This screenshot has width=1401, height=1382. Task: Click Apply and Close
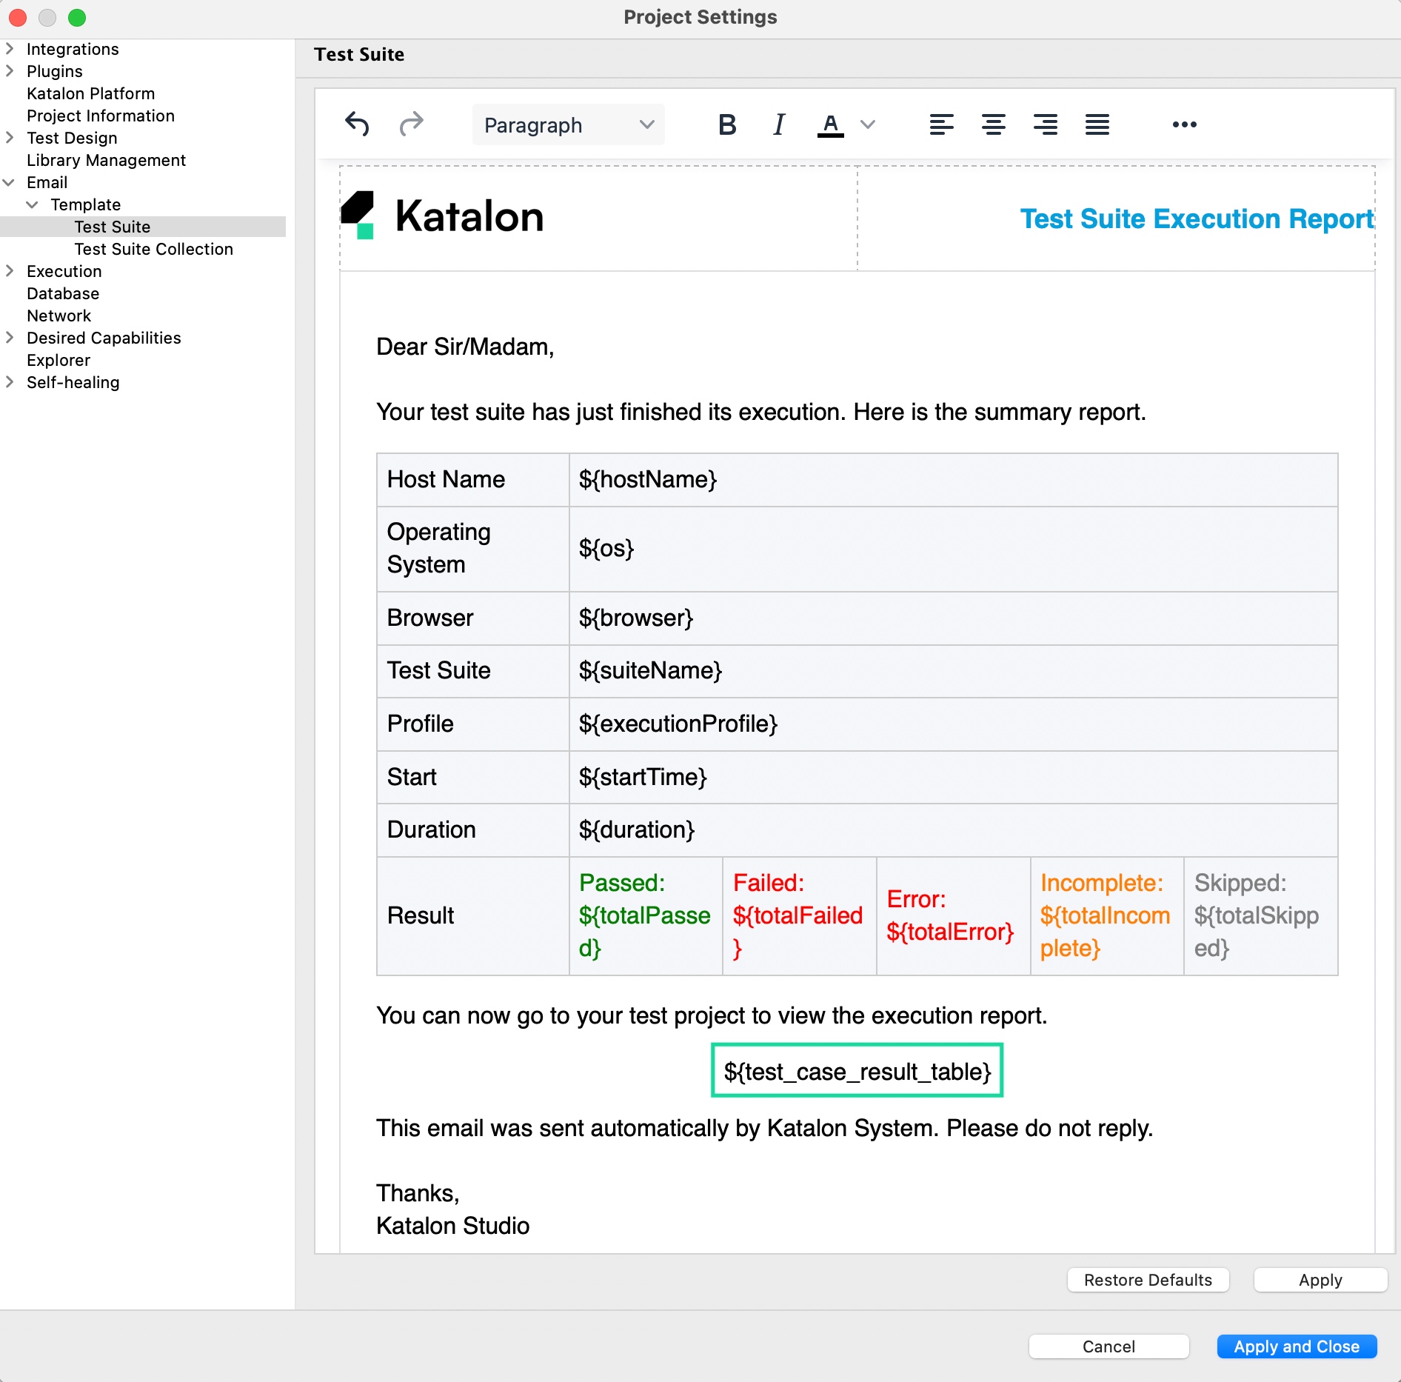point(1297,1346)
